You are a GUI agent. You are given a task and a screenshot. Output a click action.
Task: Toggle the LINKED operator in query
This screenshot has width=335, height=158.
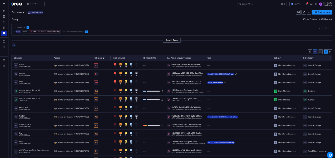pos(25,32)
